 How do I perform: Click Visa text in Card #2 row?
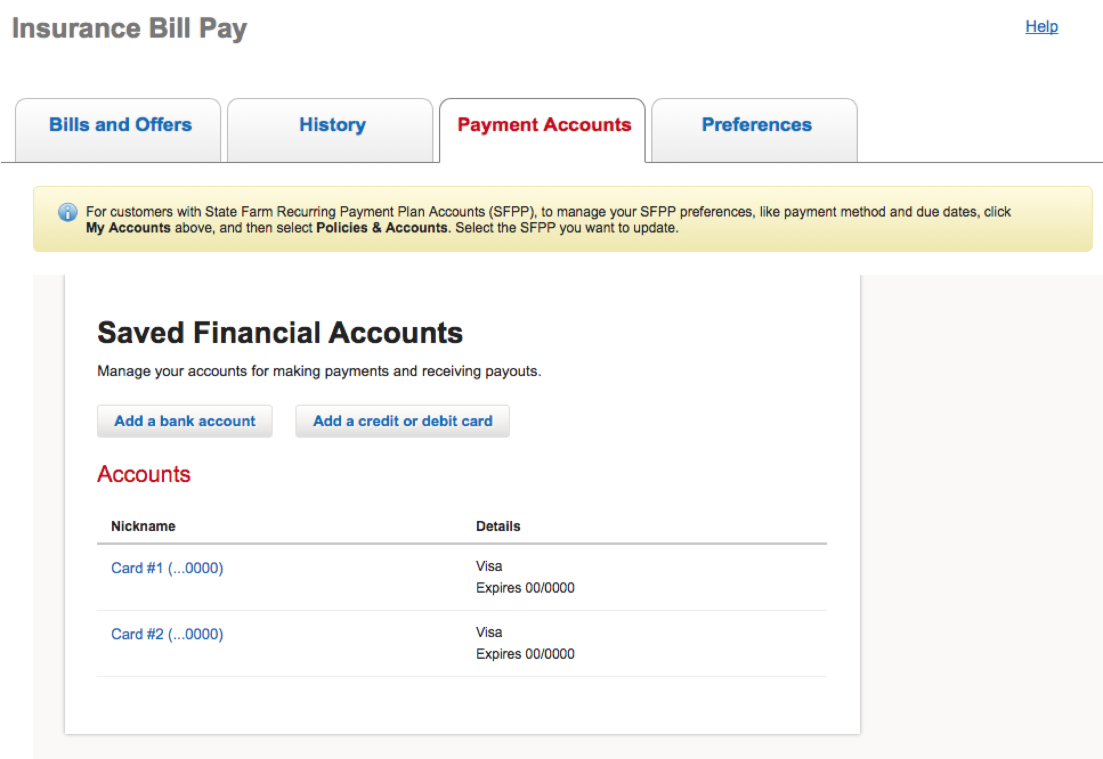489,632
